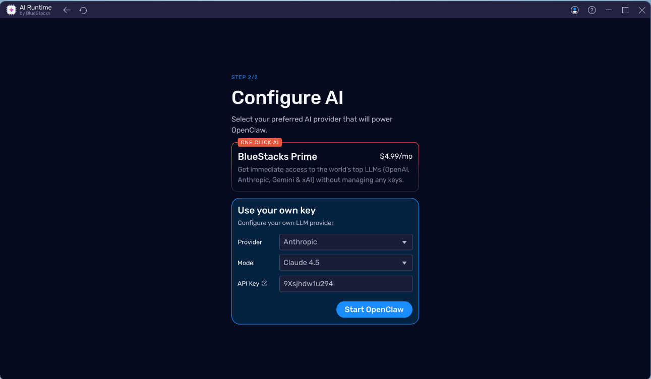
Task: Close the AI Runtime window
Action: click(642, 10)
